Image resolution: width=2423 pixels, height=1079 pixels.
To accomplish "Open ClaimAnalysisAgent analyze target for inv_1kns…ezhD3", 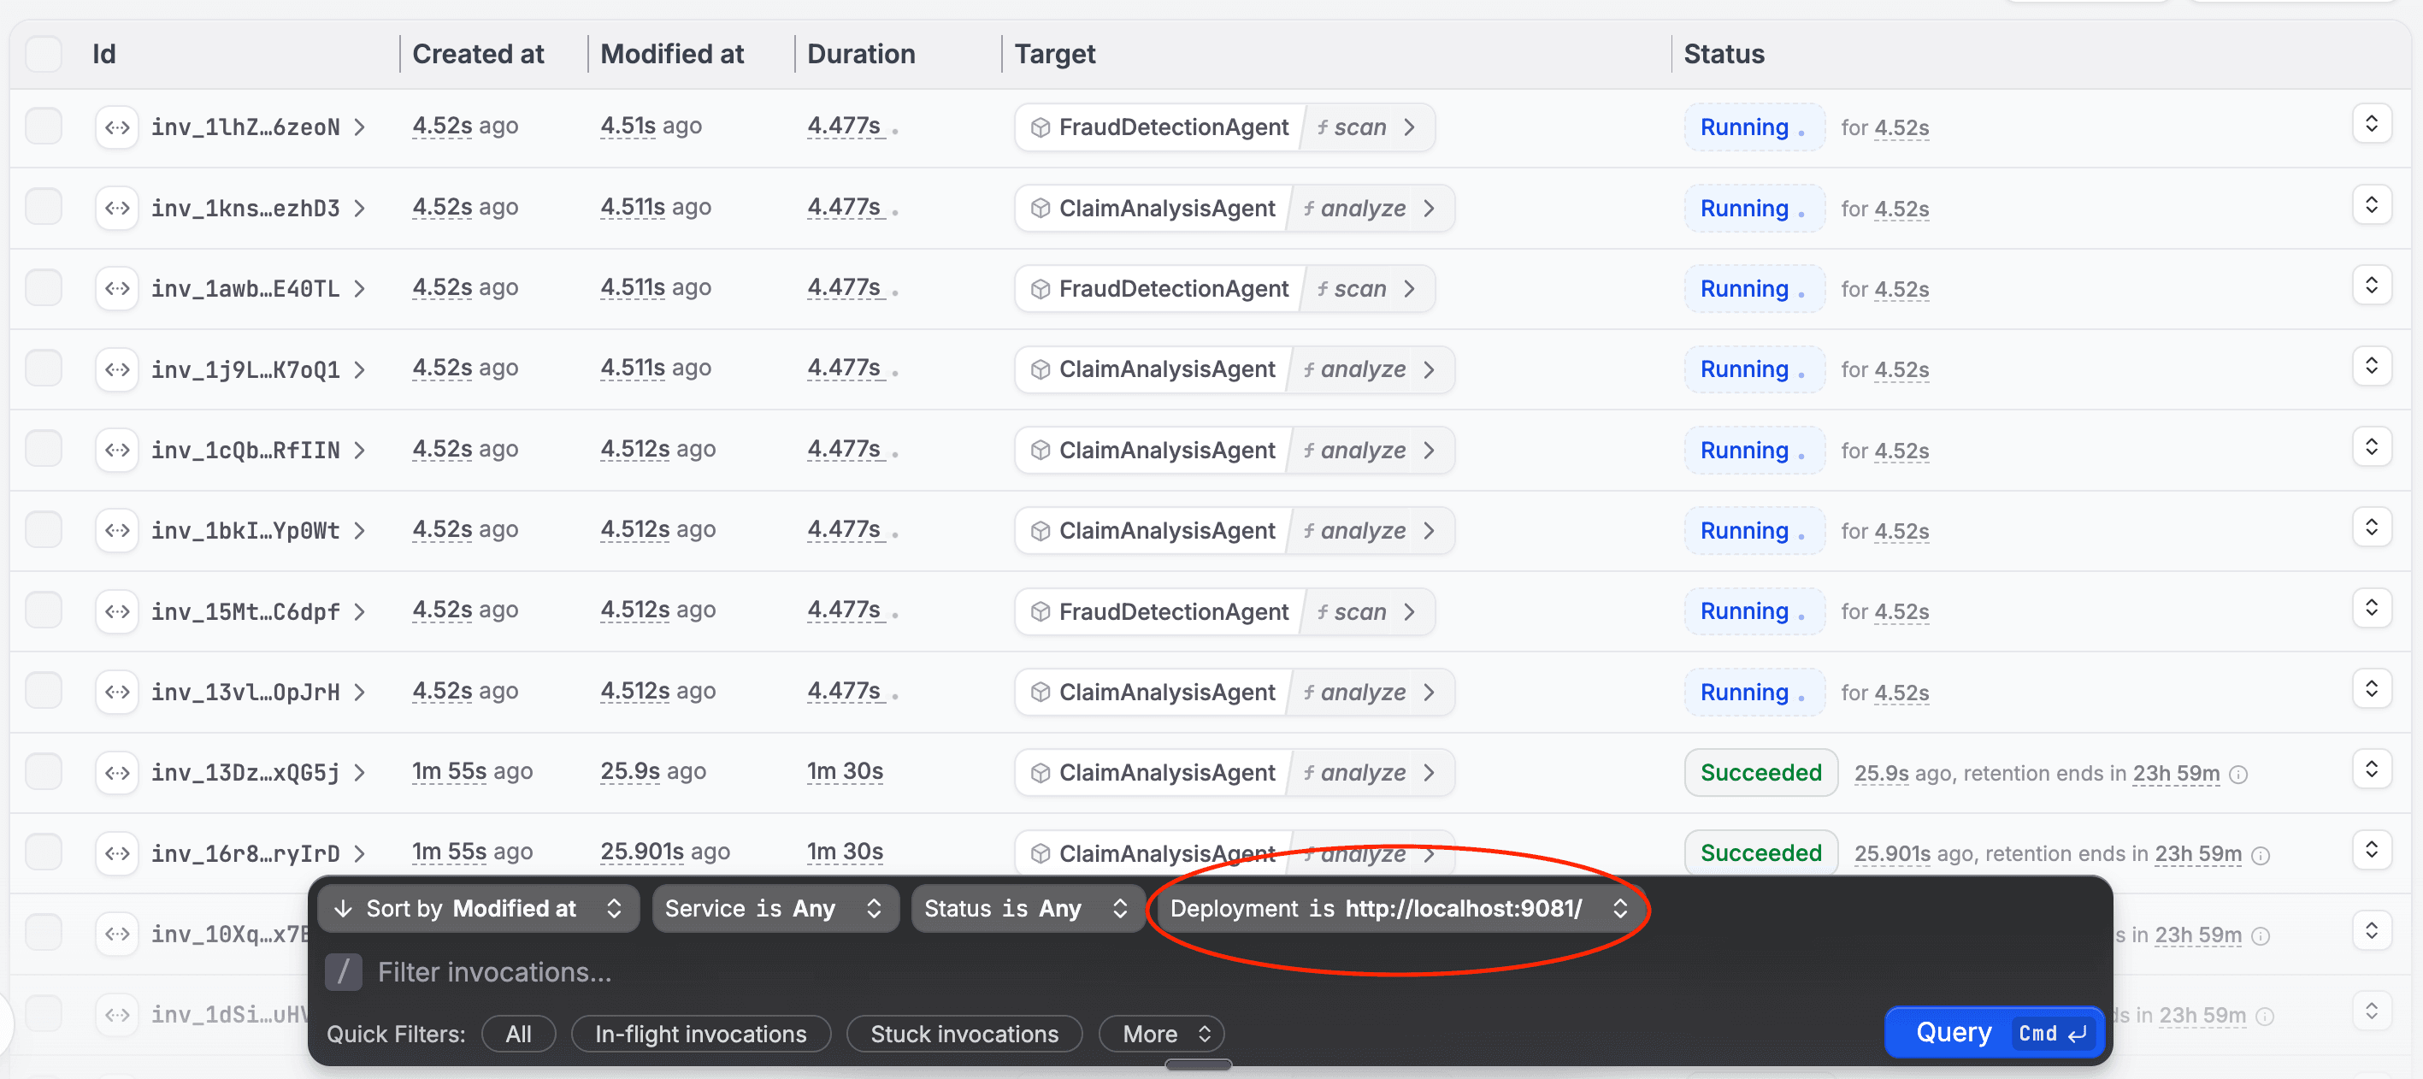I will [1234, 208].
